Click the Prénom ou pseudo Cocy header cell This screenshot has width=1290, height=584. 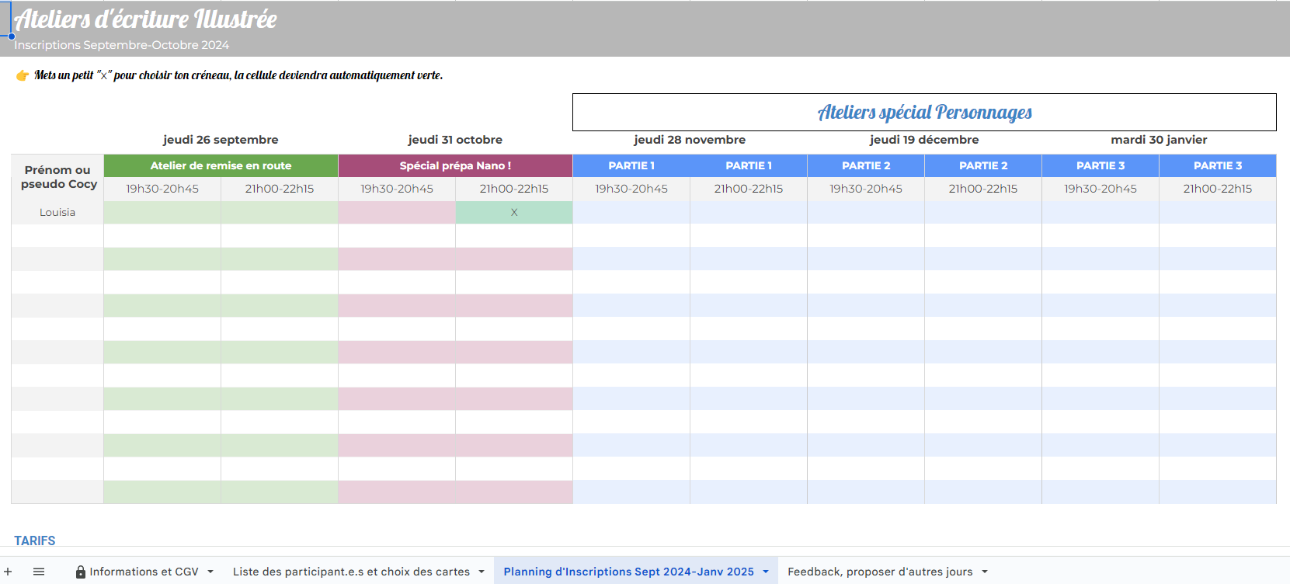(57, 177)
